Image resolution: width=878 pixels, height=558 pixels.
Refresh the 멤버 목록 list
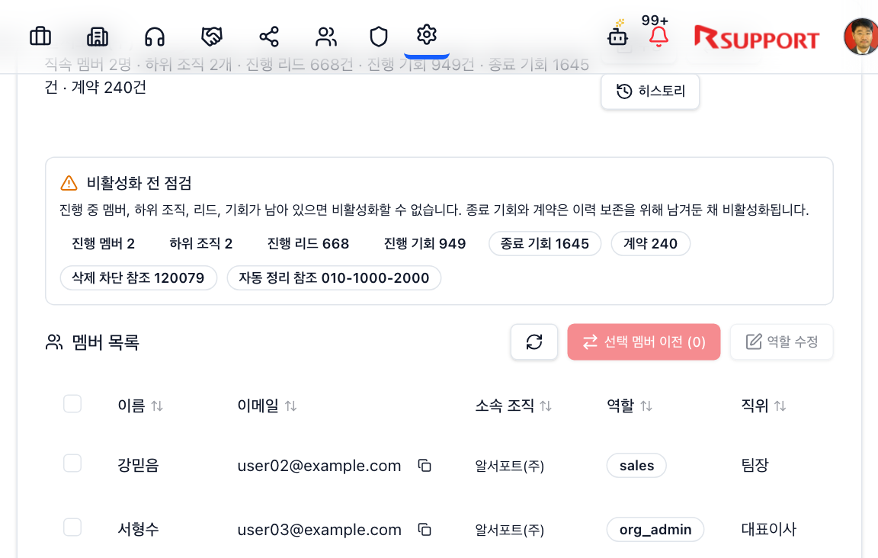click(x=534, y=342)
